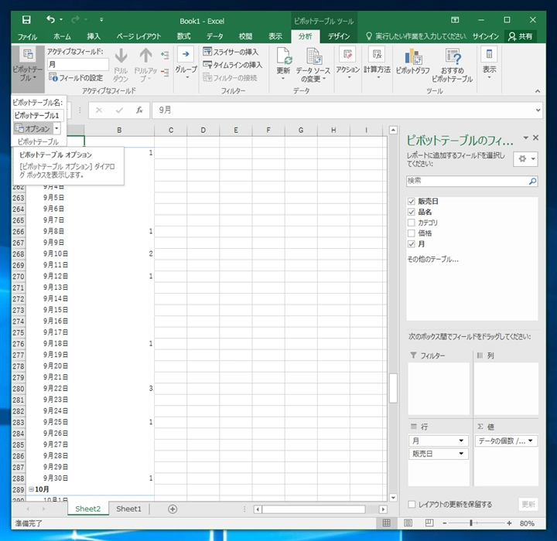
Task: Zoom out with the minus button
Action: tap(444, 523)
